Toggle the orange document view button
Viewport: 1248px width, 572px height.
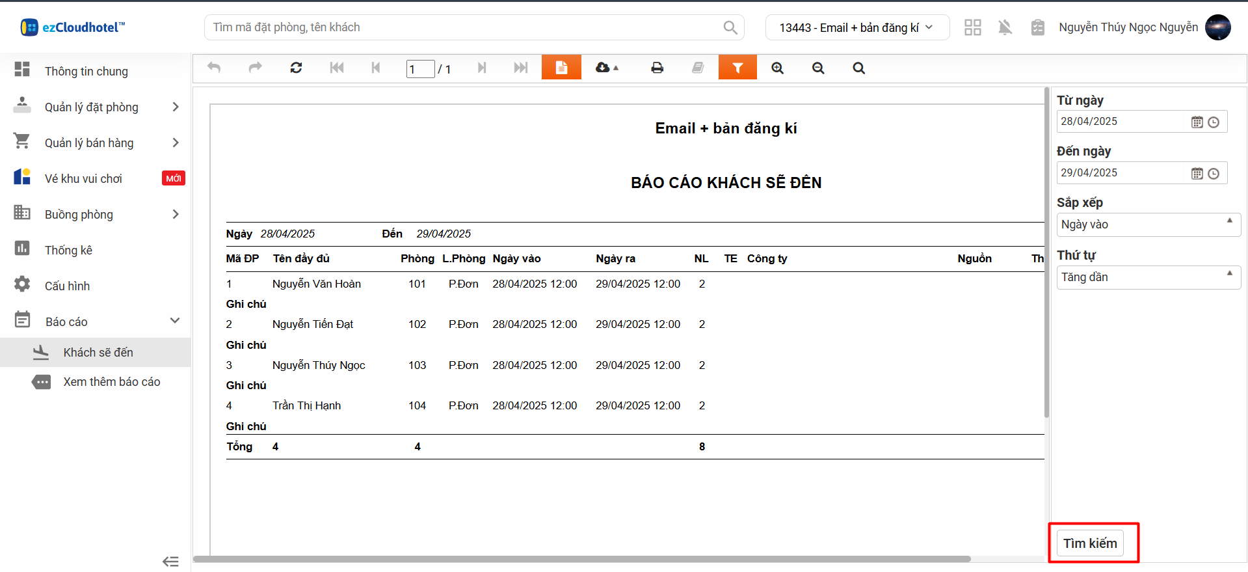tap(561, 68)
